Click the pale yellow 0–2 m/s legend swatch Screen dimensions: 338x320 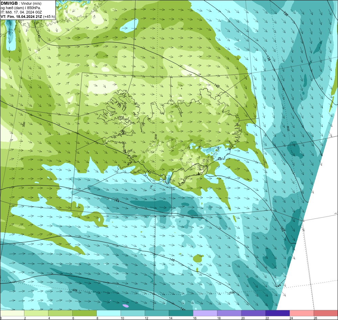(12, 313)
